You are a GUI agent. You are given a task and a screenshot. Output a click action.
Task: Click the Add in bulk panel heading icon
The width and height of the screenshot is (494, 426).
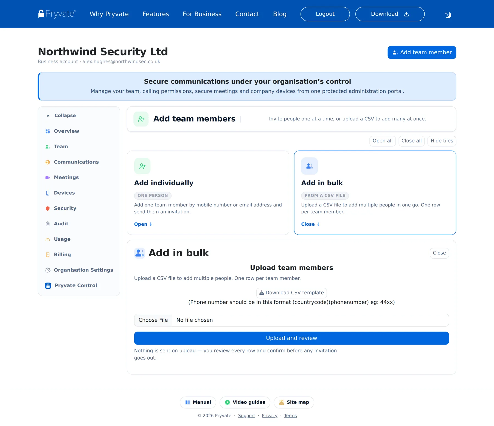tap(139, 253)
